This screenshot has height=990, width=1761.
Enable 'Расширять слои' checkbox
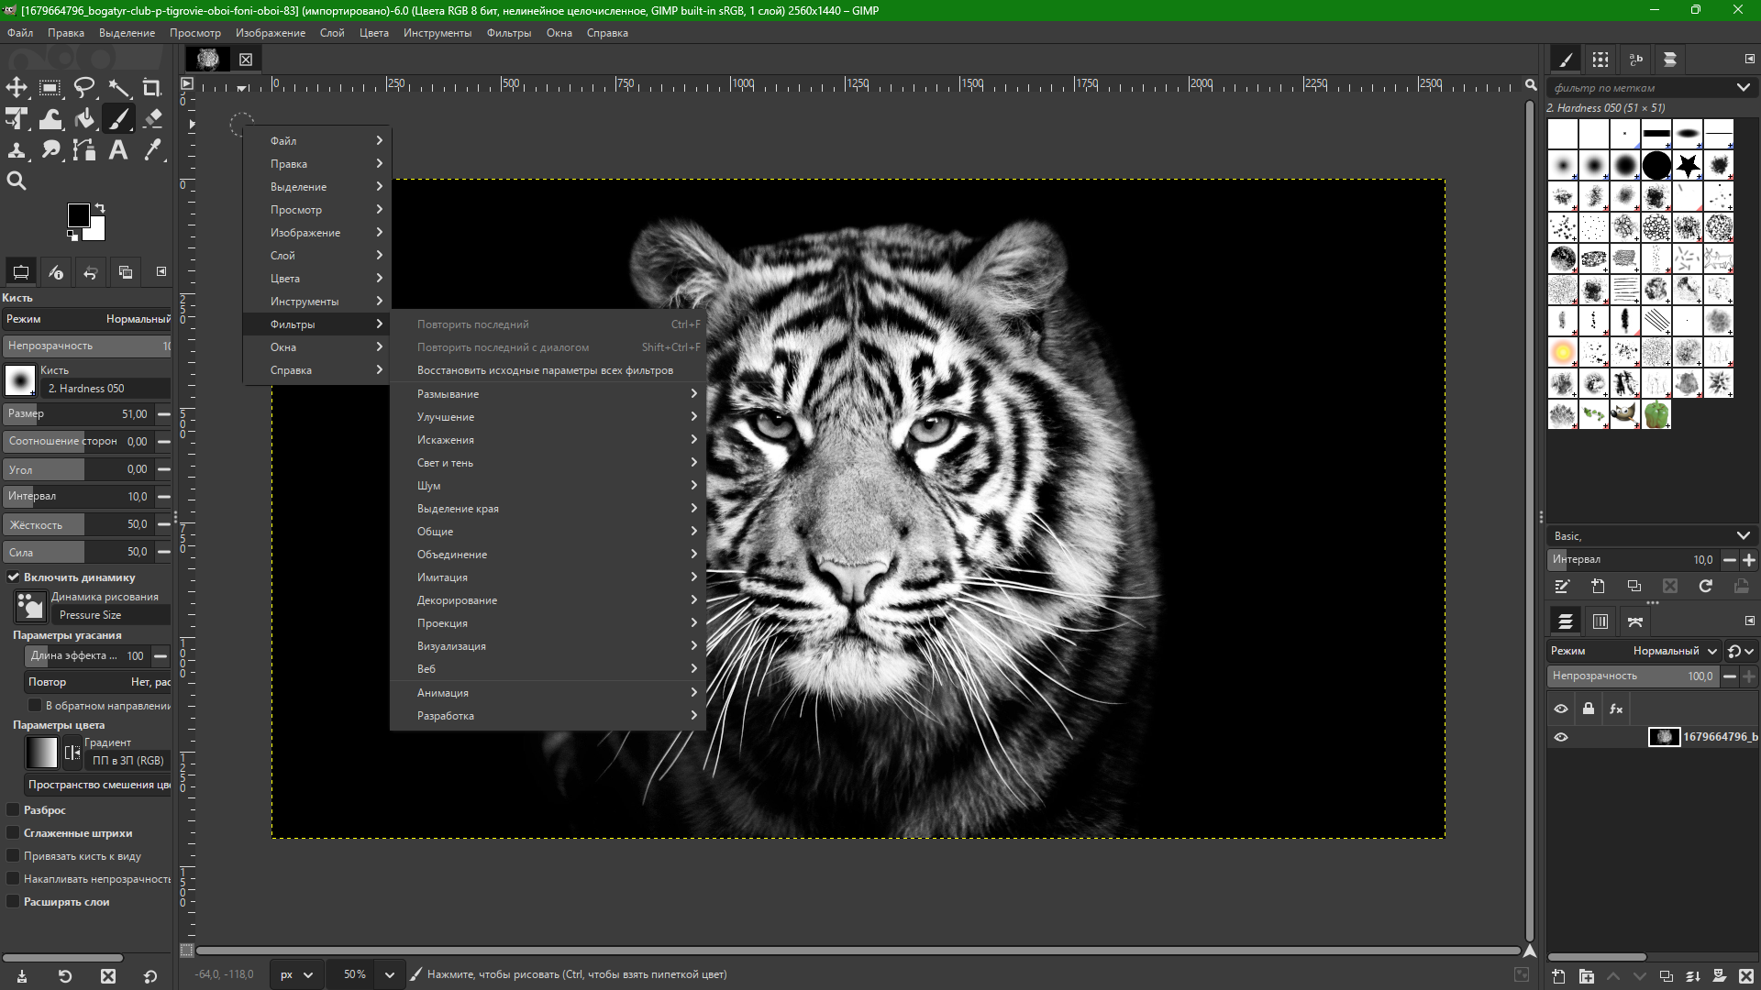[14, 902]
